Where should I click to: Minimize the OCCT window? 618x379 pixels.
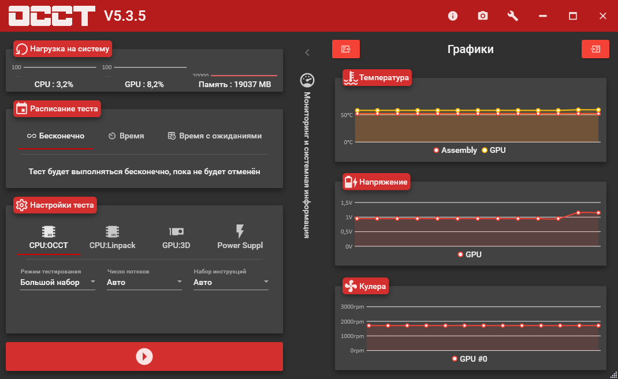[543, 16]
